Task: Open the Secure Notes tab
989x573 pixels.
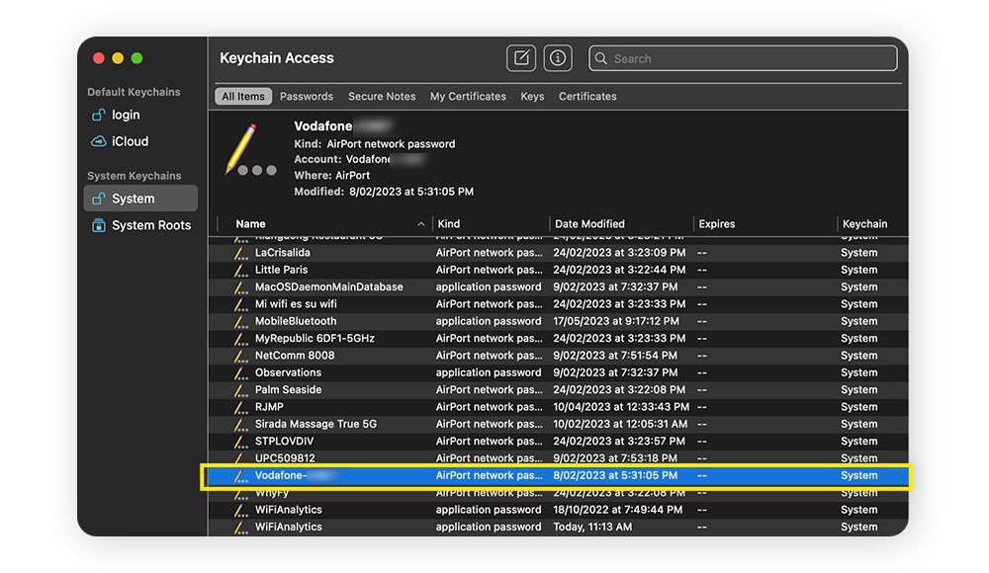Action: (x=382, y=97)
